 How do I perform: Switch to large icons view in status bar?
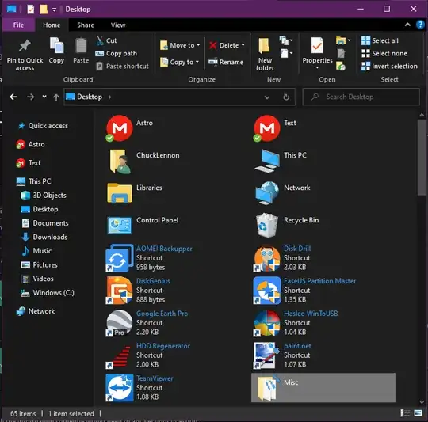coord(418,413)
